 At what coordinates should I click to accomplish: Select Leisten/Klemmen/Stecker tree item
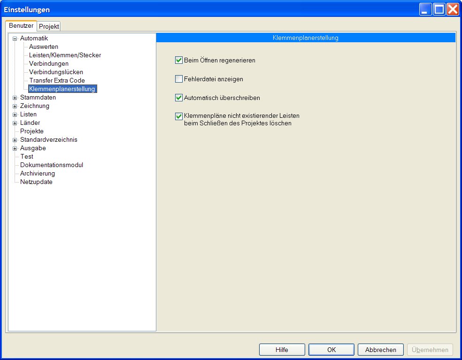(65, 55)
